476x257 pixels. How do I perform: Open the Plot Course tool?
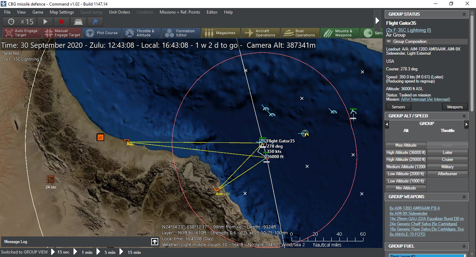(x=102, y=33)
